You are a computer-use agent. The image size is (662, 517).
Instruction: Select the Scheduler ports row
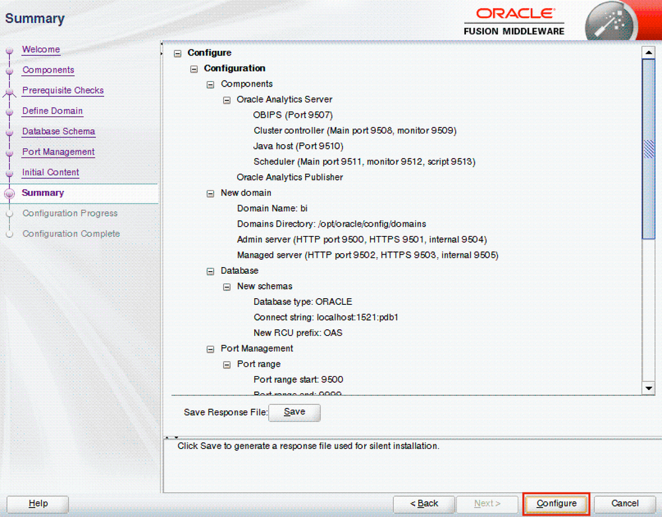pyautogui.click(x=364, y=162)
